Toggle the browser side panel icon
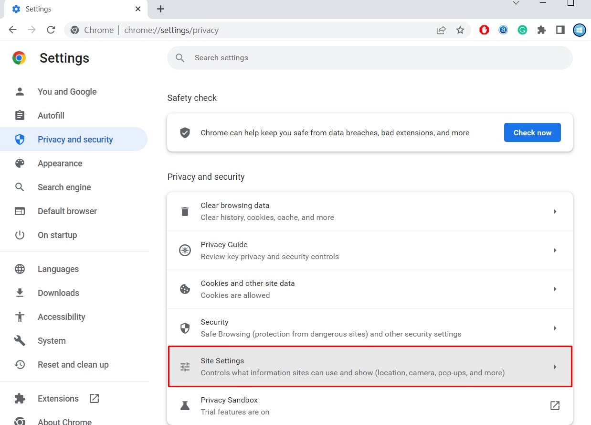The width and height of the screenshot is (591, 425). coord(560,30)
